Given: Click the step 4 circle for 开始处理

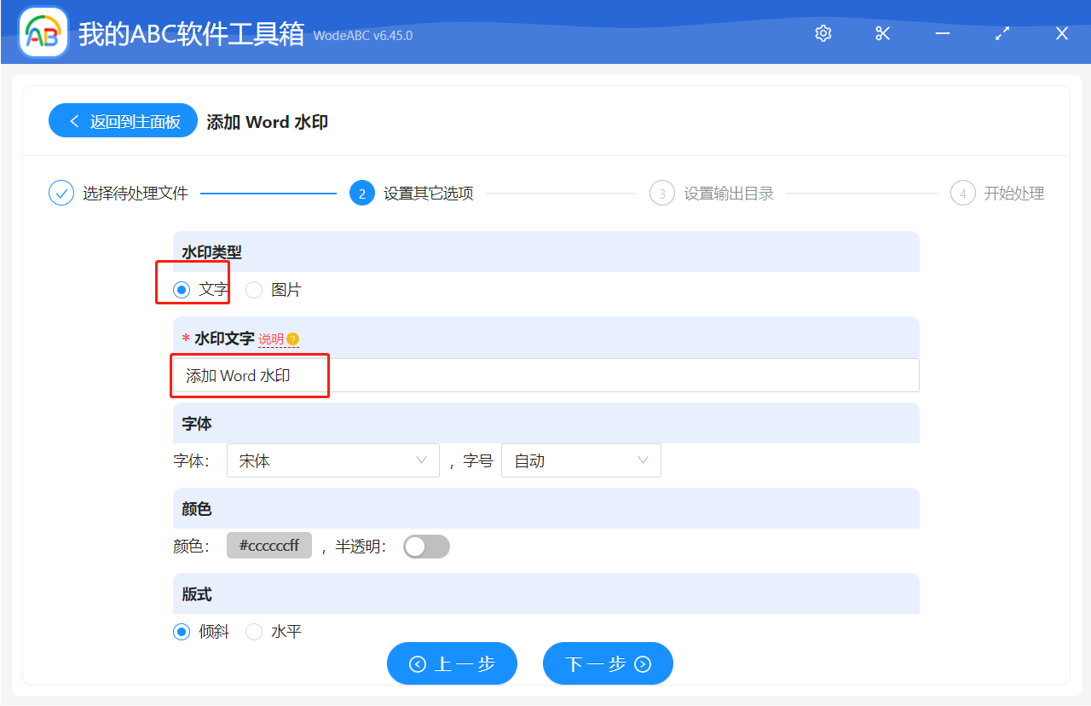Looking at the screenshot, I should (962, 193).
